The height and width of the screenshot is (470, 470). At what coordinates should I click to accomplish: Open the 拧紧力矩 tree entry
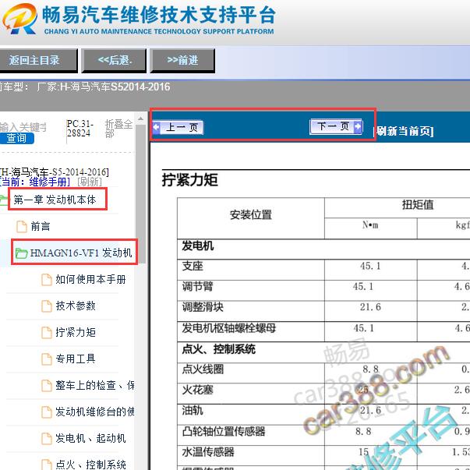tap(76, 332)
